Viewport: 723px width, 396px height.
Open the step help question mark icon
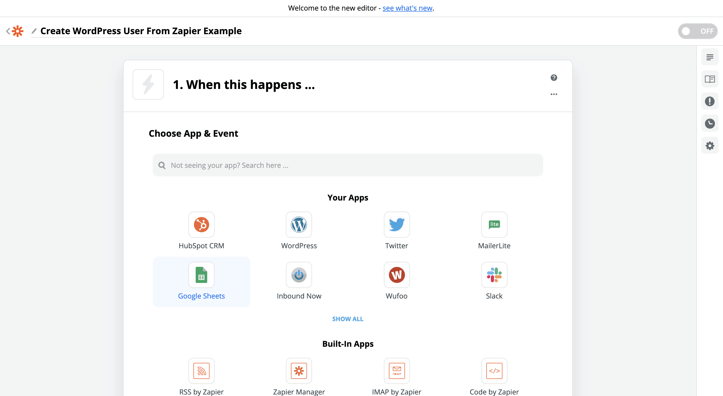tap(553, 77)
